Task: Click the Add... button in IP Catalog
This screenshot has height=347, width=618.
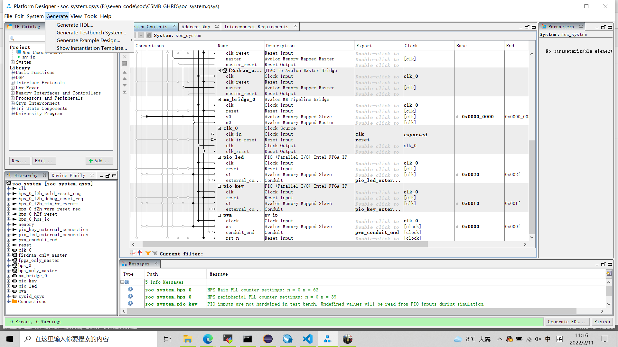Action: tap(99, 161)
